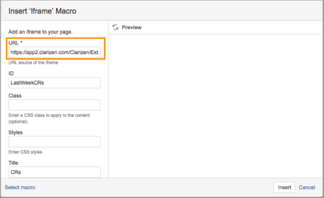
Task: Click the 'Enter CSS styles' hint text
Action: 25,152
